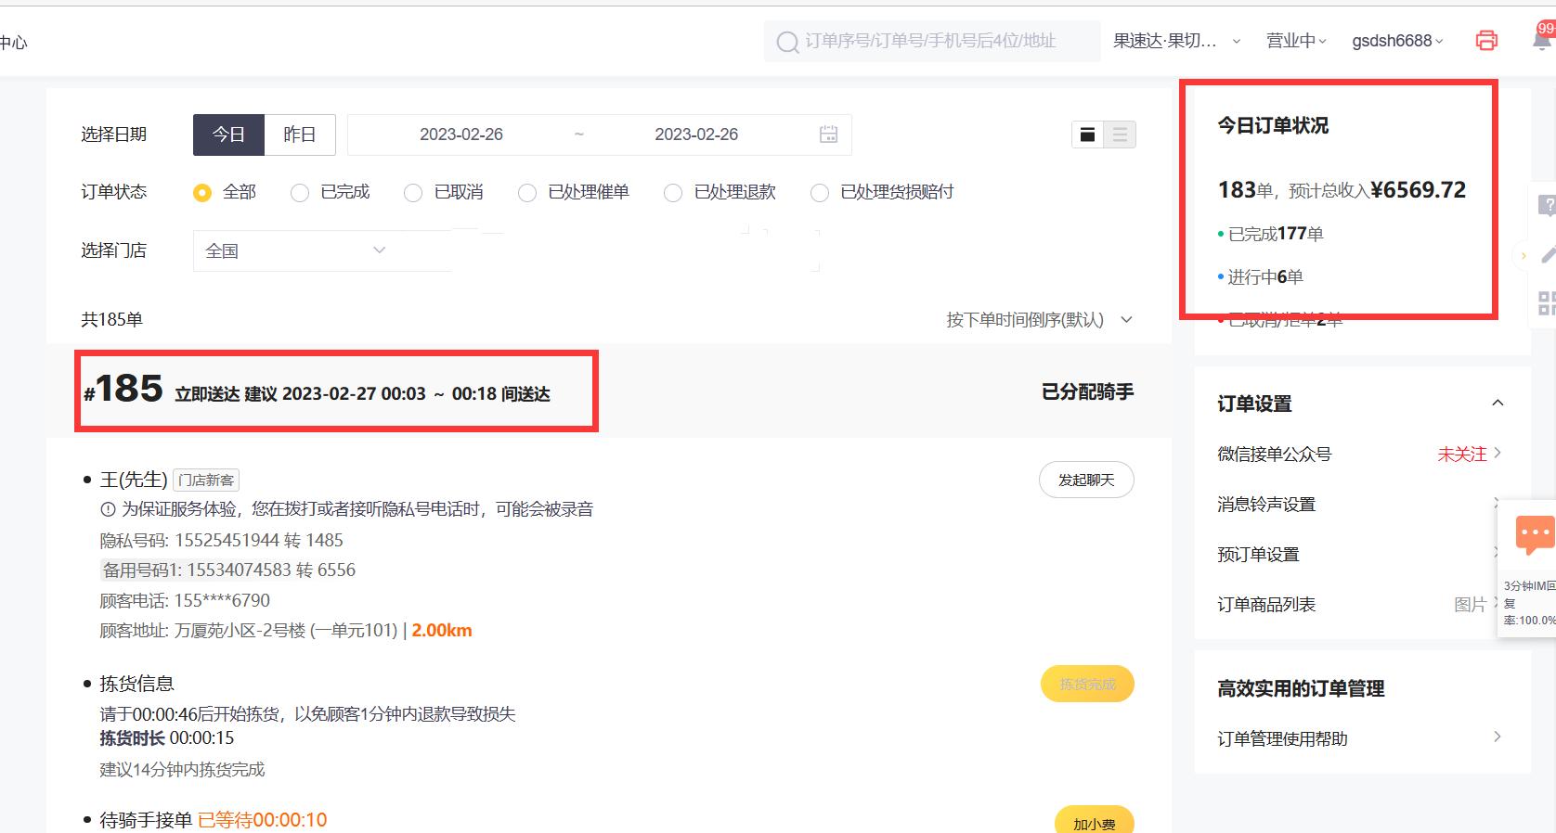Click the 门店新客 customer tag
Viewport: 1556px width, 833px height.
coord(206,480)
